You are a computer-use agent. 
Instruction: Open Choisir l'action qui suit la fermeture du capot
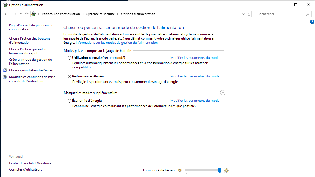[27, 51]
